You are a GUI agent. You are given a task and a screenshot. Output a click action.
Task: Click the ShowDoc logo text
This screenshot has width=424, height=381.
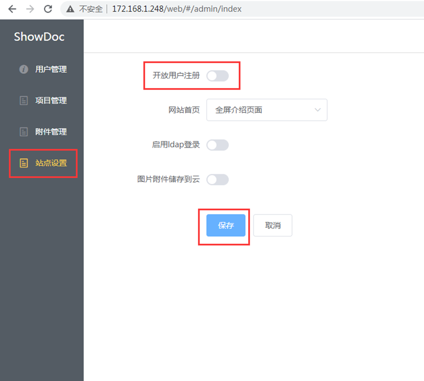(x=39, y=37)
